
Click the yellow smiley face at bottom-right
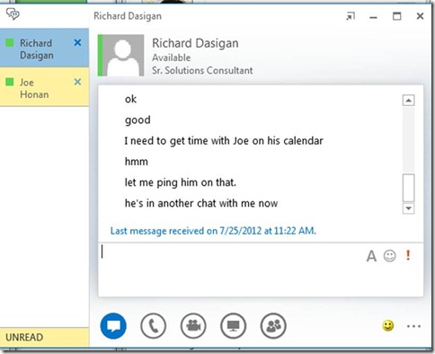[x=388, y=326]
